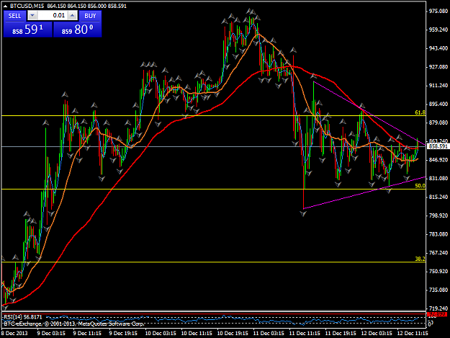Click the 858 59 sell price panel
The width and height of the screenshot is (450, 338).
click(x=28, y=30)
